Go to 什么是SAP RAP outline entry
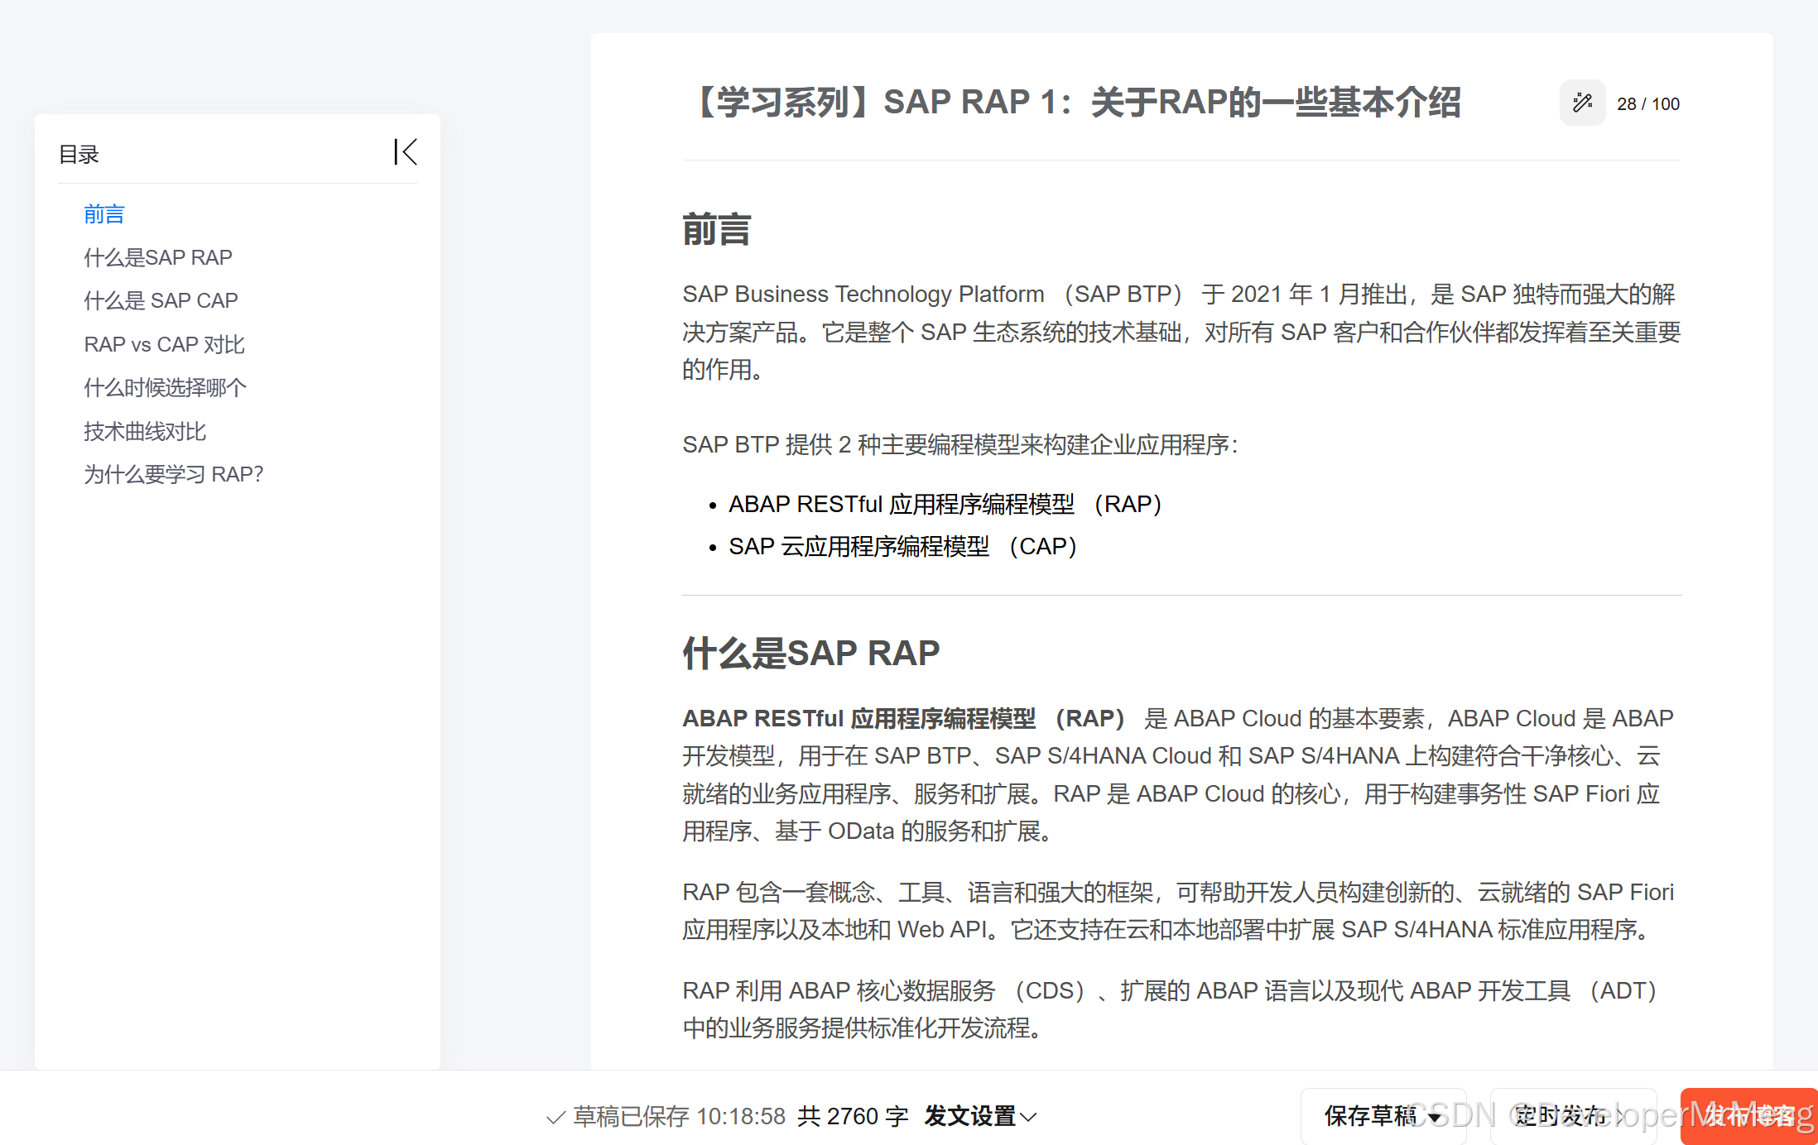 point(158,257)
